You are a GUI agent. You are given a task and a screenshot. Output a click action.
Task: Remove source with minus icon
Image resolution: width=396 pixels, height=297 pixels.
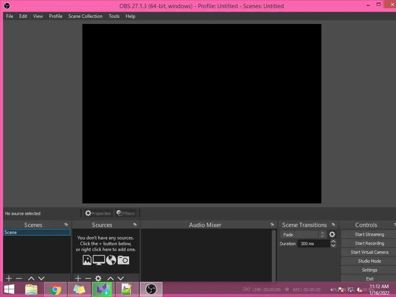[x=88, y=278]
